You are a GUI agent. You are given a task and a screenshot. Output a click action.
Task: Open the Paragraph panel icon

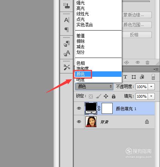point(67,30)
